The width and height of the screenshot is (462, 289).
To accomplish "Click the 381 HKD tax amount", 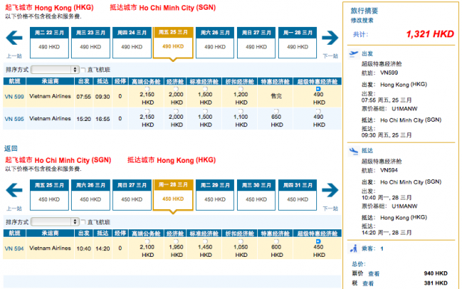I will (x=436, y=283).
